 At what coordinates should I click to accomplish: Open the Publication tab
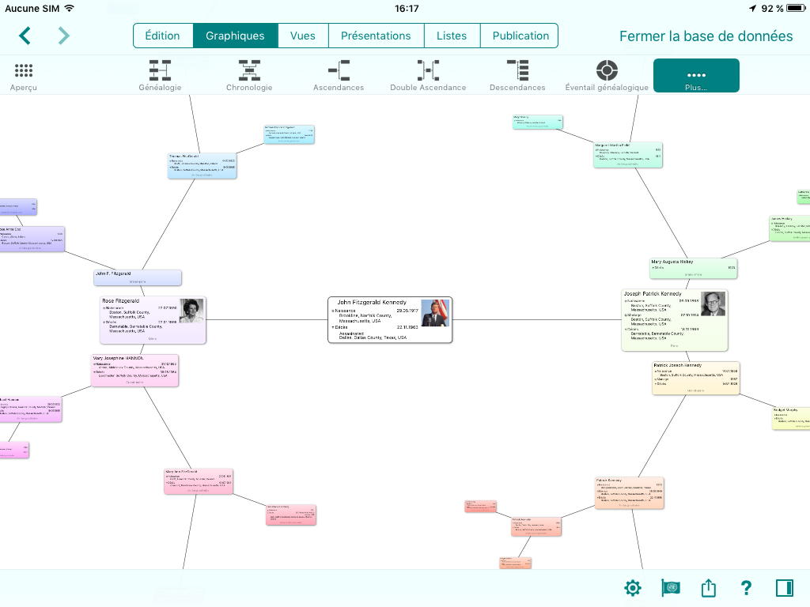point(520,36)
